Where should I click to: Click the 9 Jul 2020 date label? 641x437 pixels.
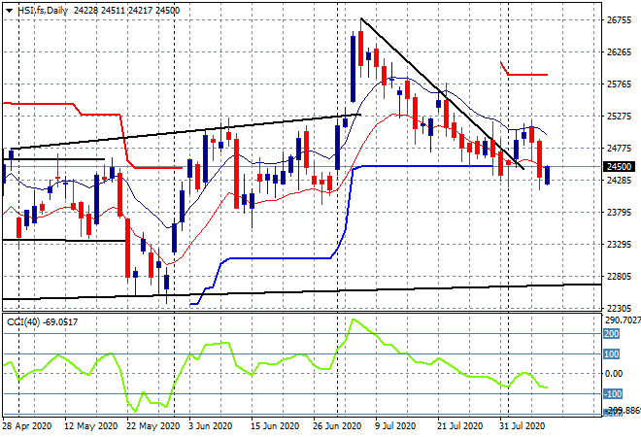pyautogui.click(x=395, y=426)
